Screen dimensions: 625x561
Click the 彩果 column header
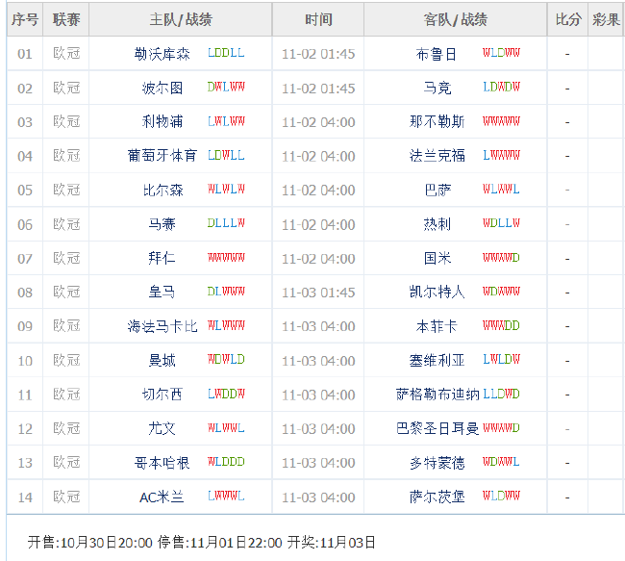pos(606,19)
